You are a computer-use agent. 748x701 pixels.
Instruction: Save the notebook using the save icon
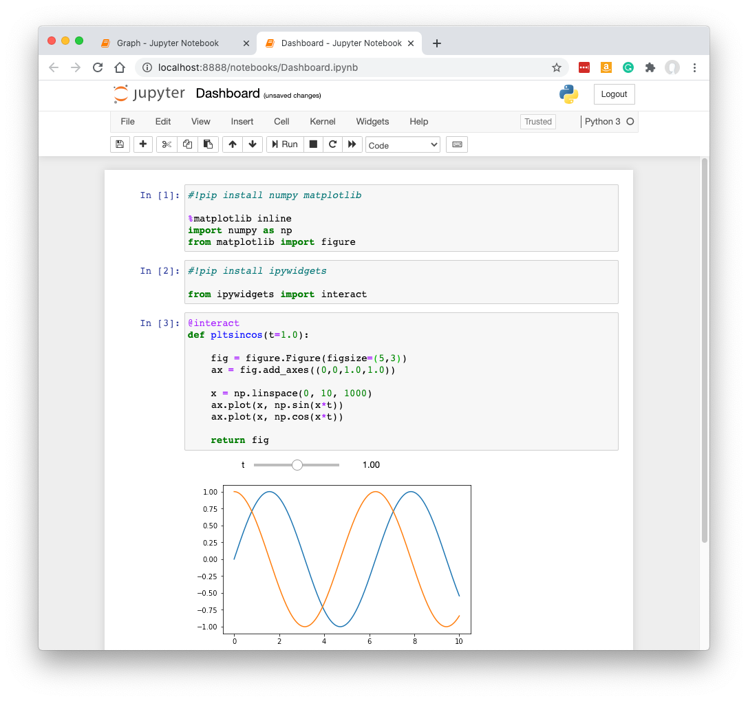coord(120,144)
